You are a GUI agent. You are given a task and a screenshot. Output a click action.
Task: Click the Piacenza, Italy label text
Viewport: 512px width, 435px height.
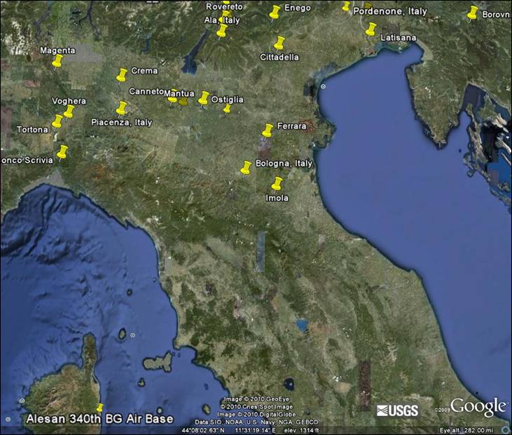click(121, 122)
